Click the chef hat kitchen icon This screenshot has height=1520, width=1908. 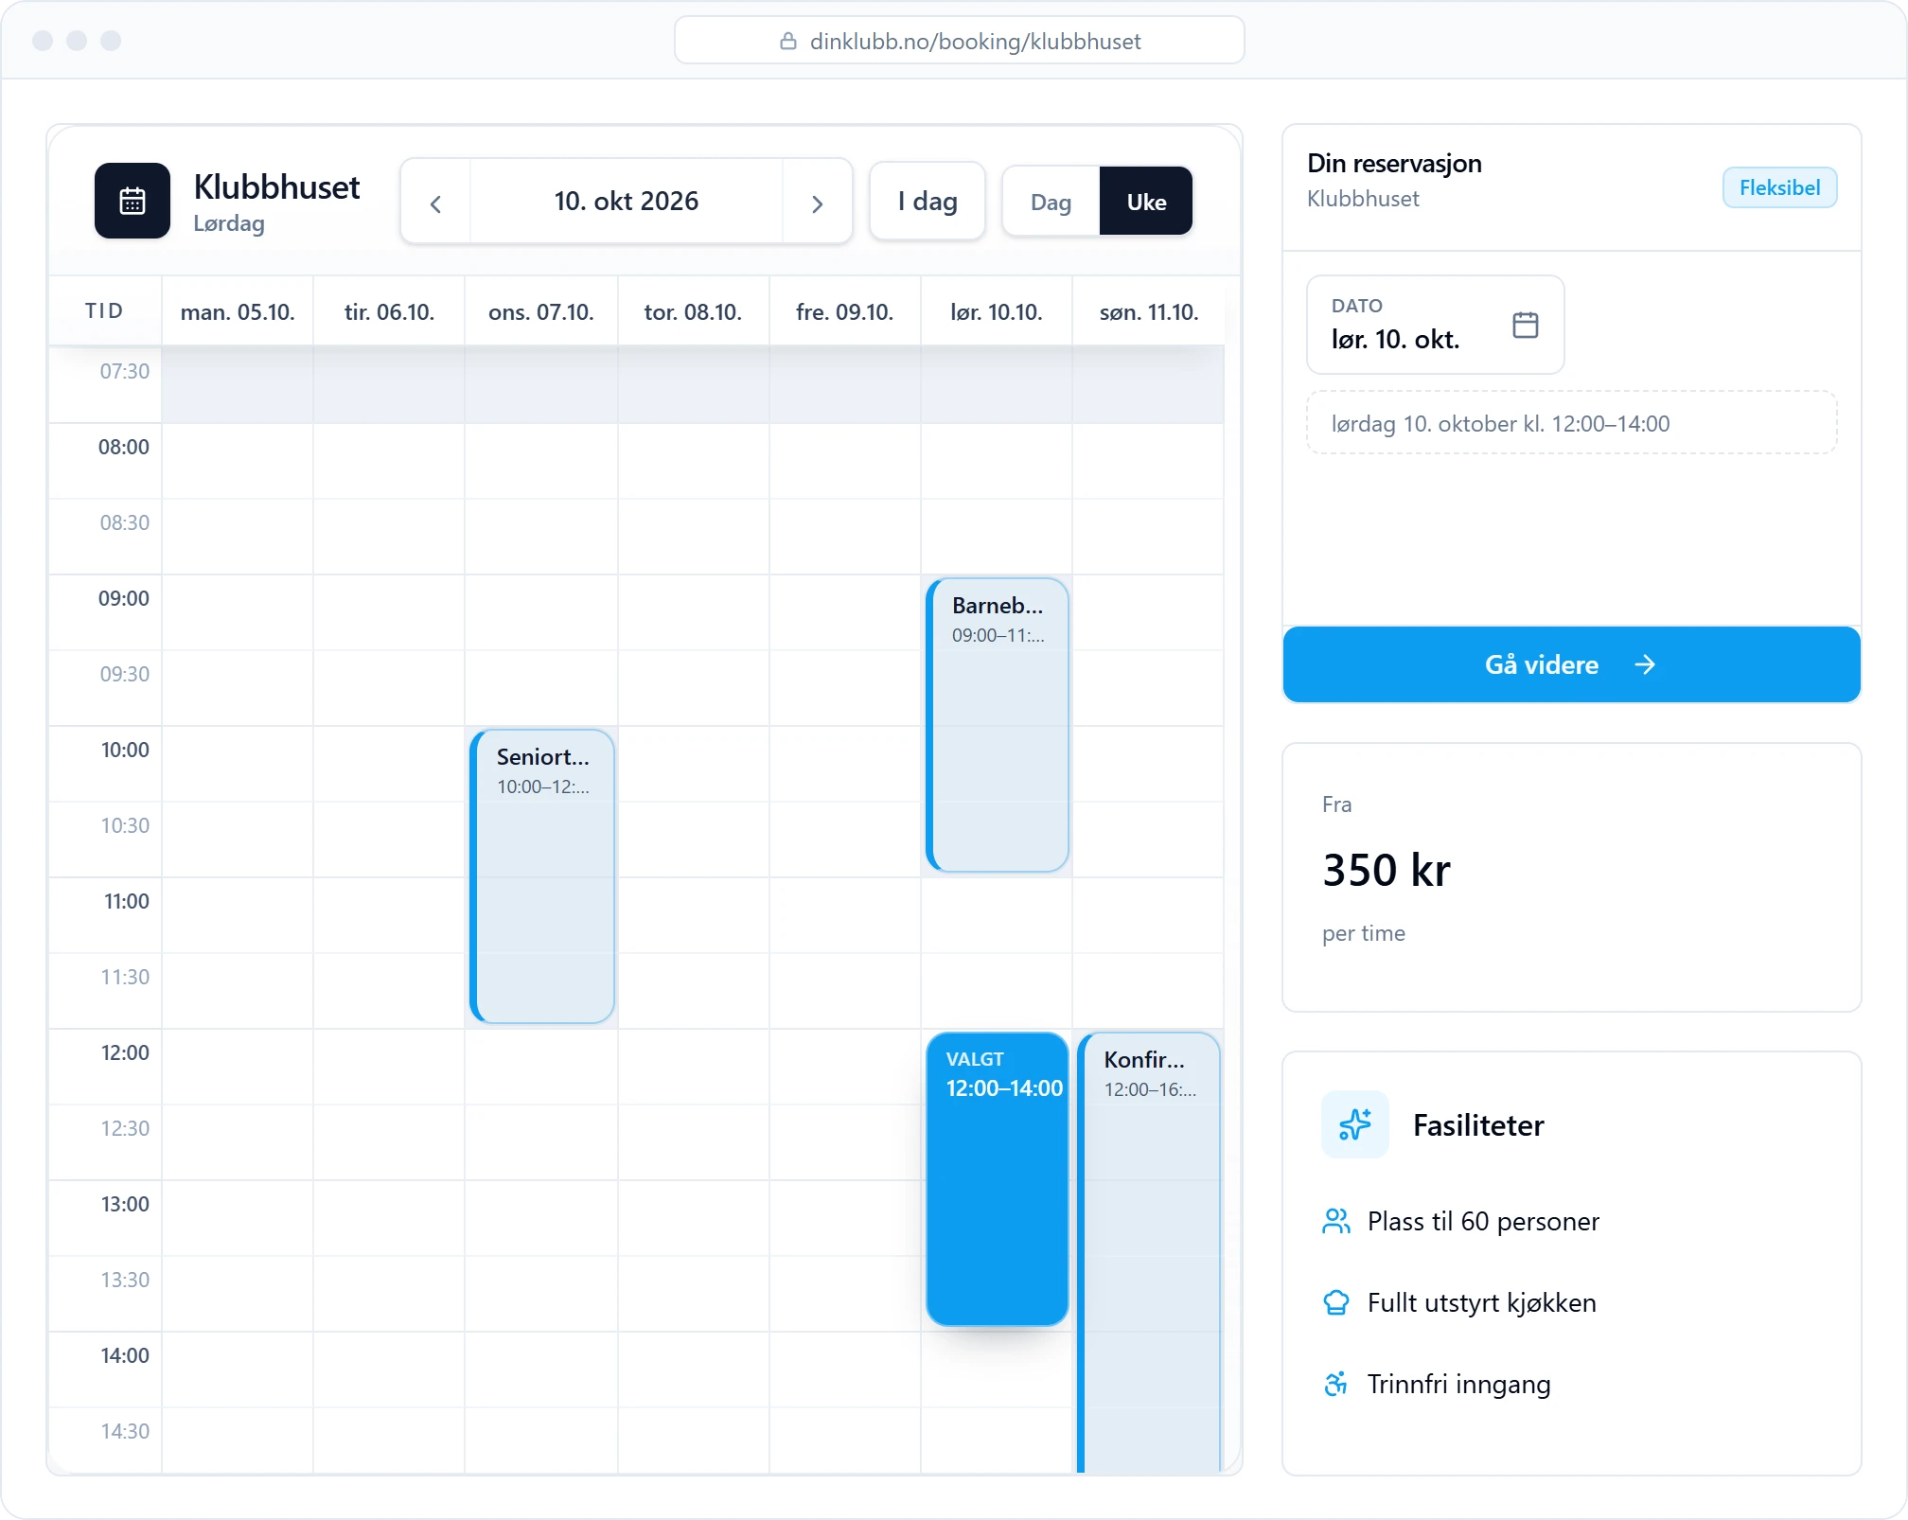tap(1336, 1302)
